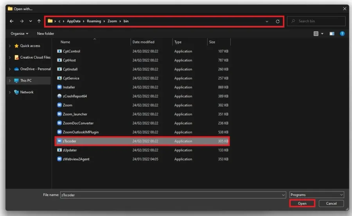Expand the address bar history dropdown
The width and height of the screenshot is (352, 216).
click(x=267, y=21)
